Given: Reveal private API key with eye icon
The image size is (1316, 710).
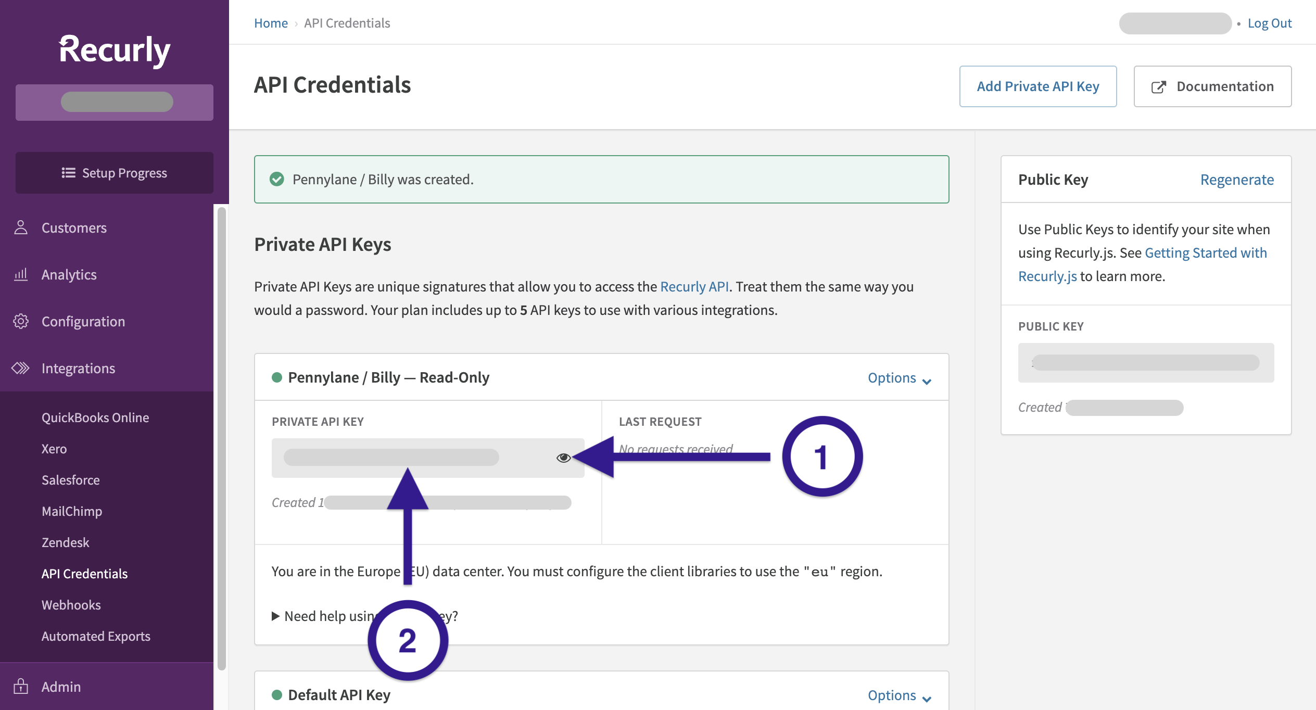Looking at the screenshot, I should pyautogui.click(x=563, y=458).
